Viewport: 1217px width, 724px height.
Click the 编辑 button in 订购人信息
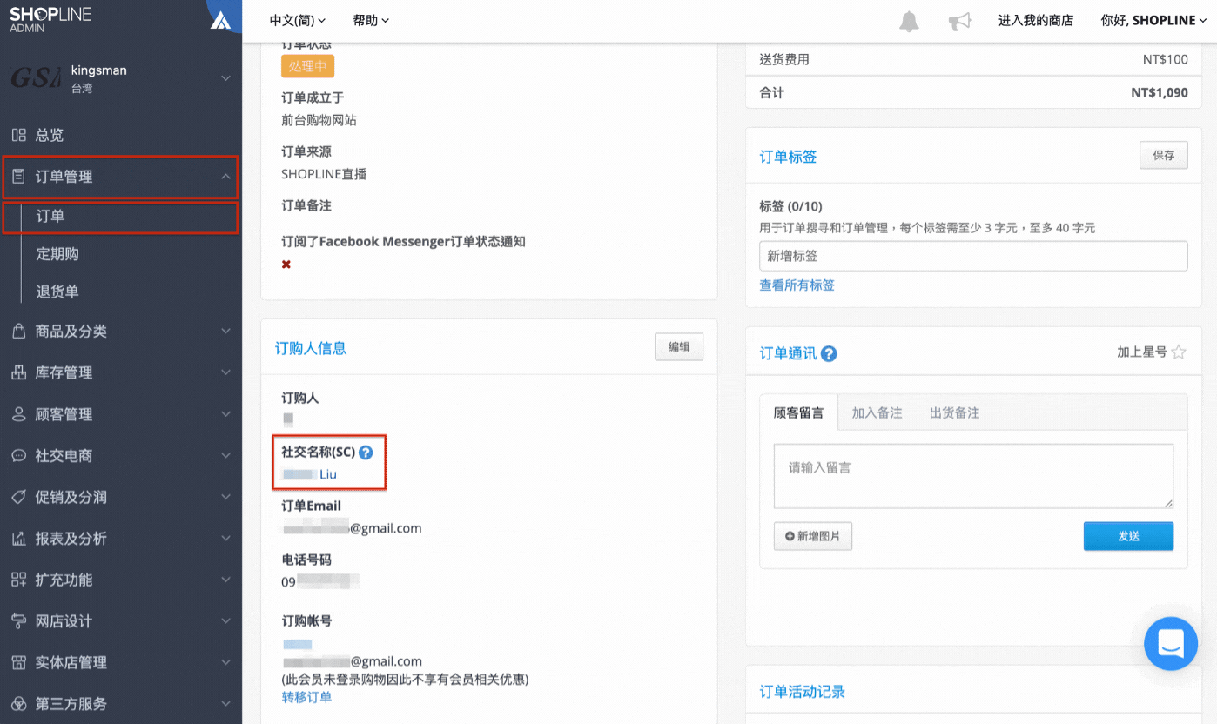coord(679,346)
